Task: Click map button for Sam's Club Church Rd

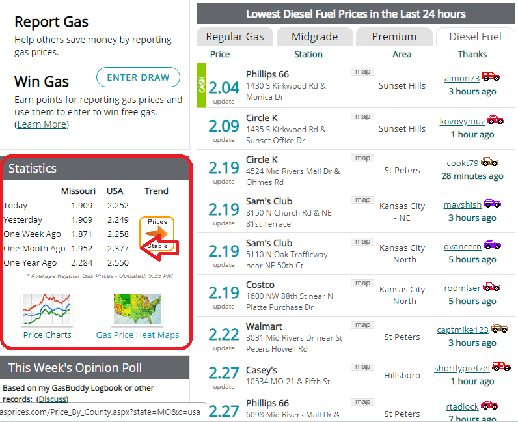Action: click(x=362, y=200)
